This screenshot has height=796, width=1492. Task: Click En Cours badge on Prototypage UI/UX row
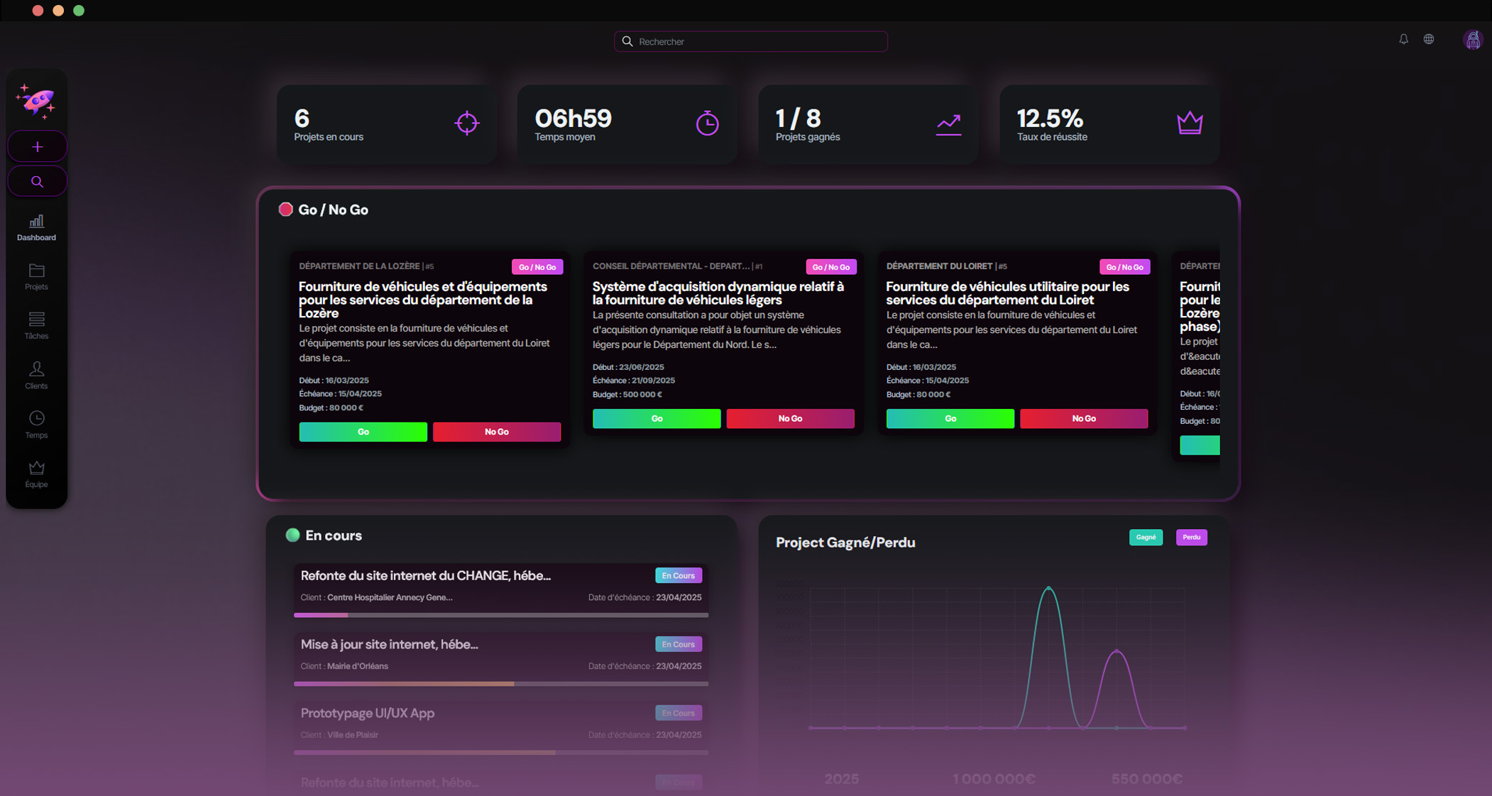click(678, 713)
